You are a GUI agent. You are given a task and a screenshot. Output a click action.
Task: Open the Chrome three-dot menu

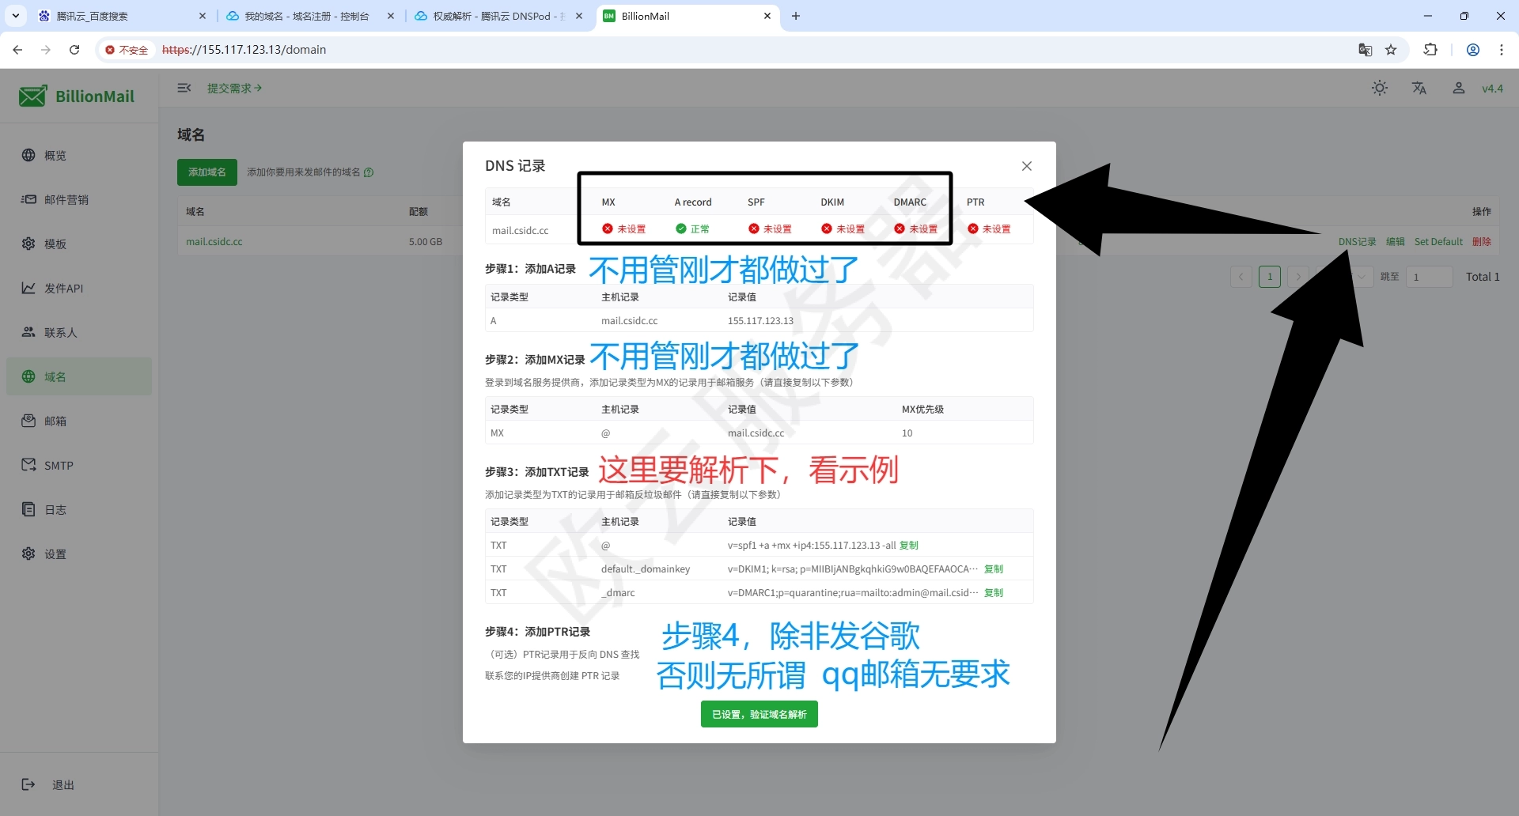pyautogui.click(x=1502, y=50)
